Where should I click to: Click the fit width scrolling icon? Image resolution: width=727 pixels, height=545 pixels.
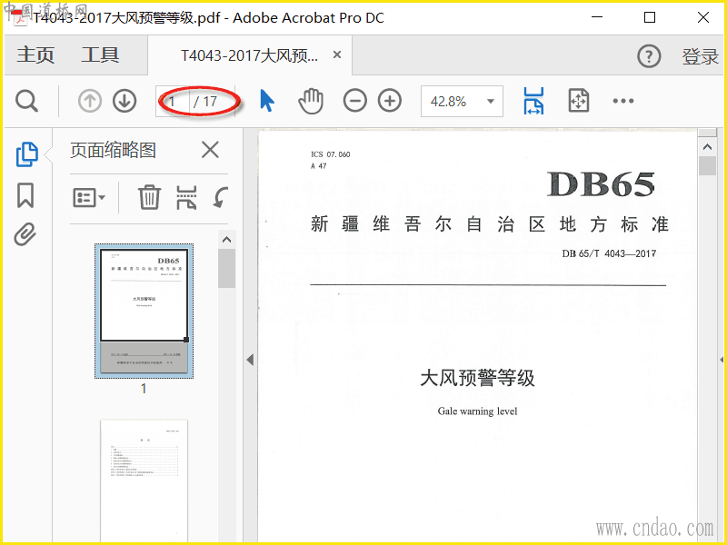[x=533, y=101]
